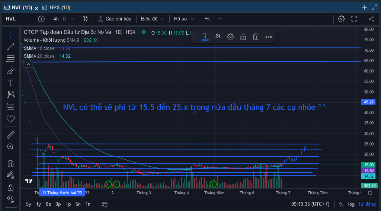Grab the floating toolbar drag handle
The height and width of the screenshot is (211, 381).
195,37
